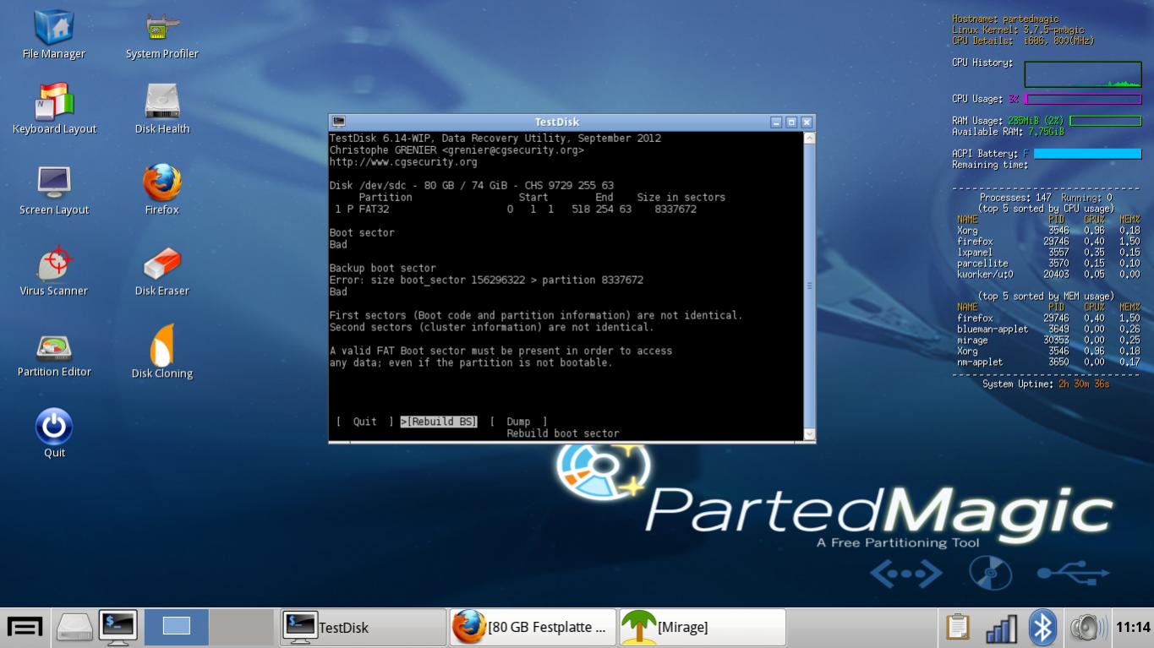Close the TestDisk window
This screenshot has width=1154, height=648.
click(x=807, y=122)
